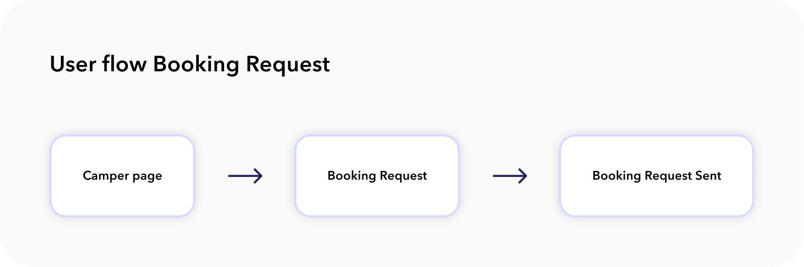Screen dimensions: 804x267
Task: Click the word "Sent" in the last box
Action: coord(708,176)
